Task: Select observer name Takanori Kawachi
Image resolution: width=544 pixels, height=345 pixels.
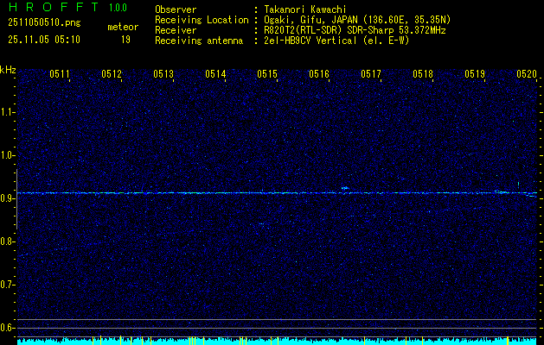Action: point(305,9)
